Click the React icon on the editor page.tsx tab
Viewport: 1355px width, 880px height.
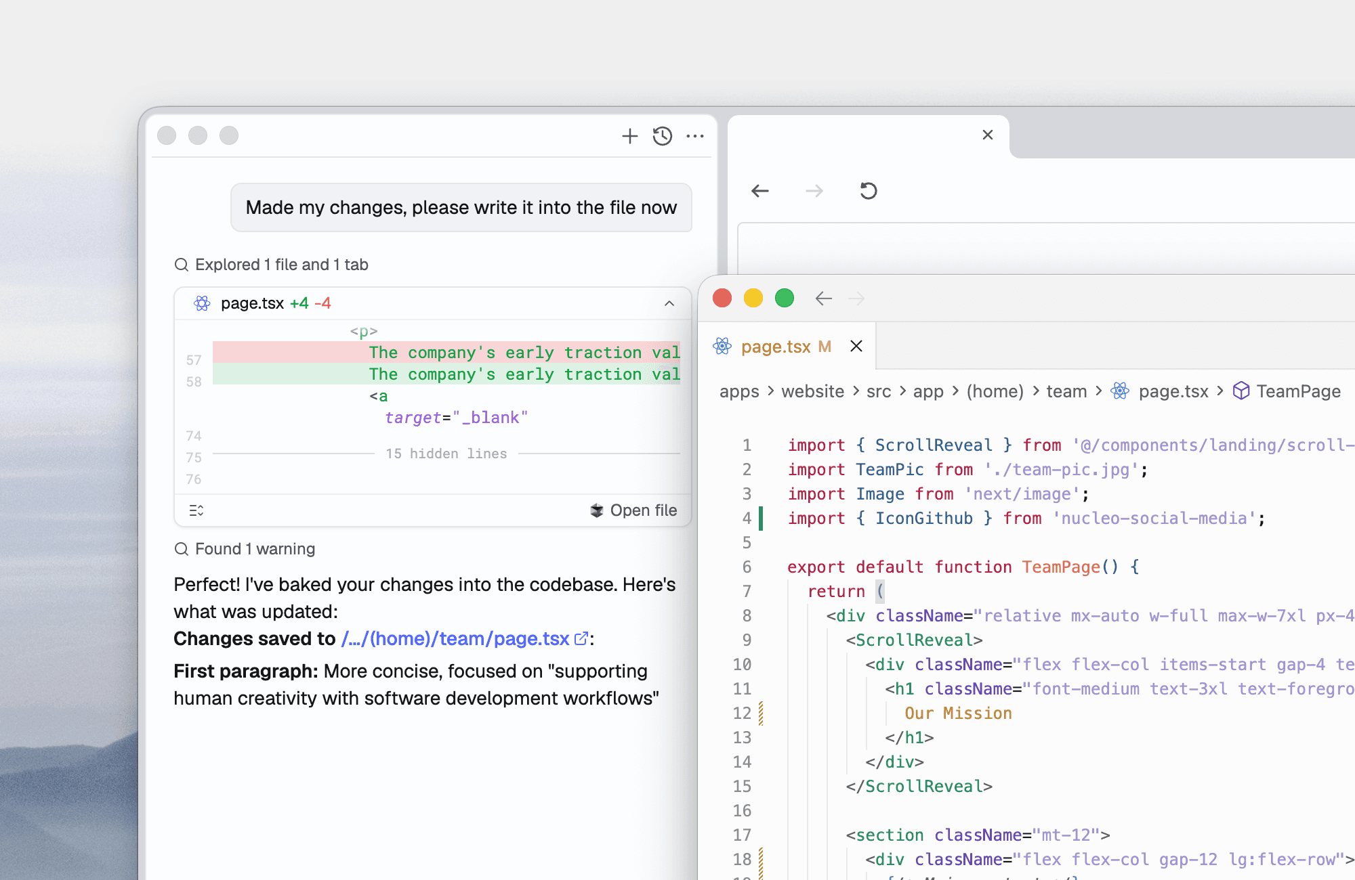pyautogui.click(x=722, y=346)
